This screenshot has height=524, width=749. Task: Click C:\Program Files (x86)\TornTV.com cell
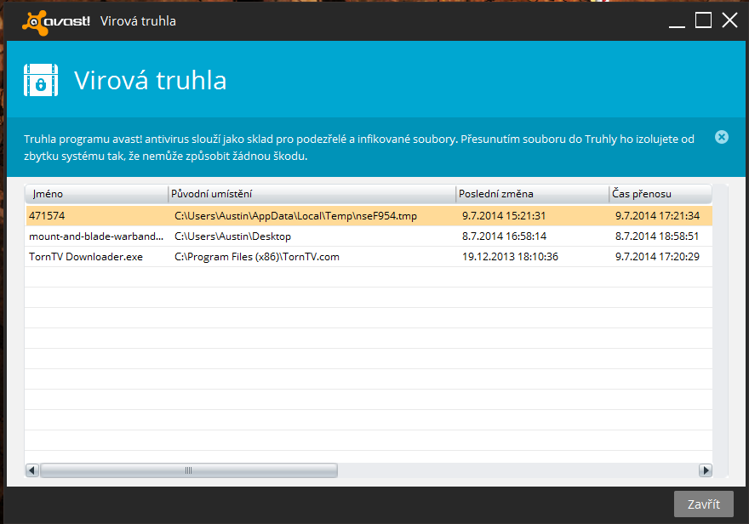point(257,257)
